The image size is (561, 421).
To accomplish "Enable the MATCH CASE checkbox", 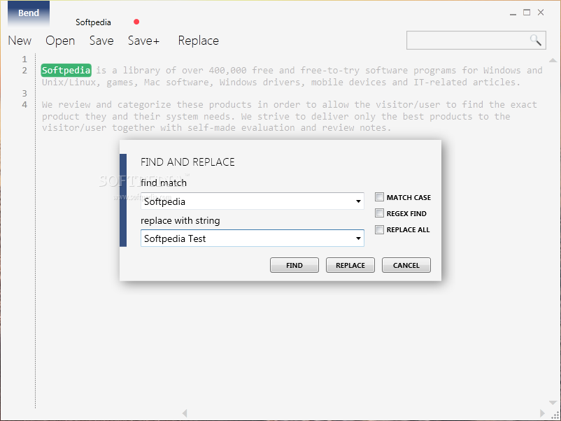I will click(379, 197).
